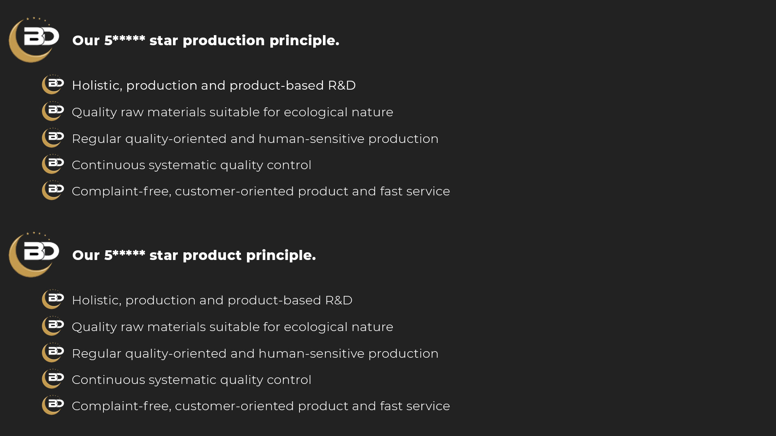Click "Complaint-free, customer-oriented" text in the product section
The width and height of the screenshot is (776, 436).
pos(260,406)
